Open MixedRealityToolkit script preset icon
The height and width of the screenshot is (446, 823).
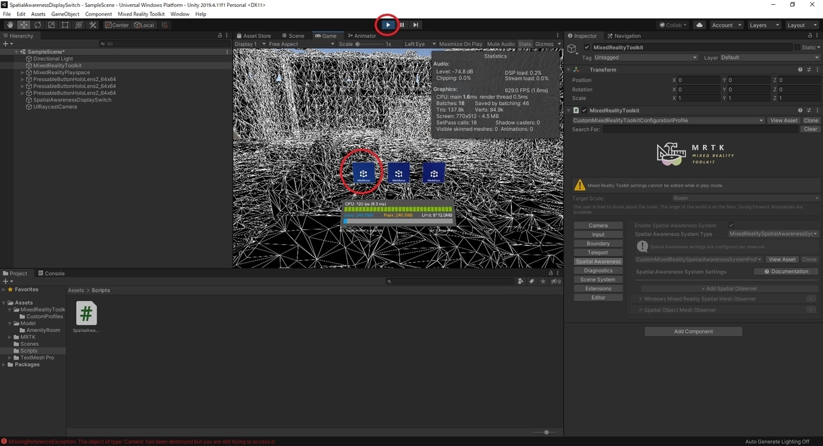(x=809, y=110)
